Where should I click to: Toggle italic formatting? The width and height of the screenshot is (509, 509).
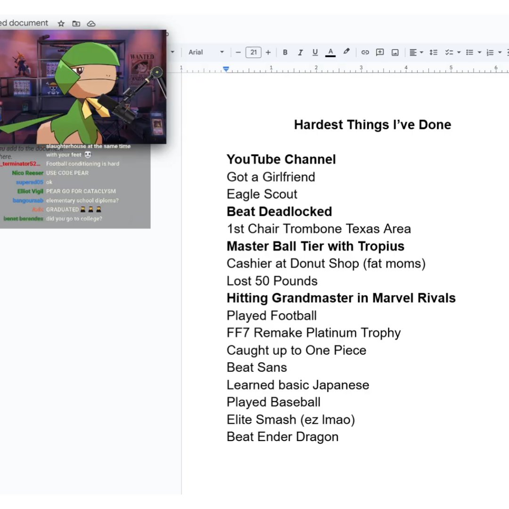300,52
